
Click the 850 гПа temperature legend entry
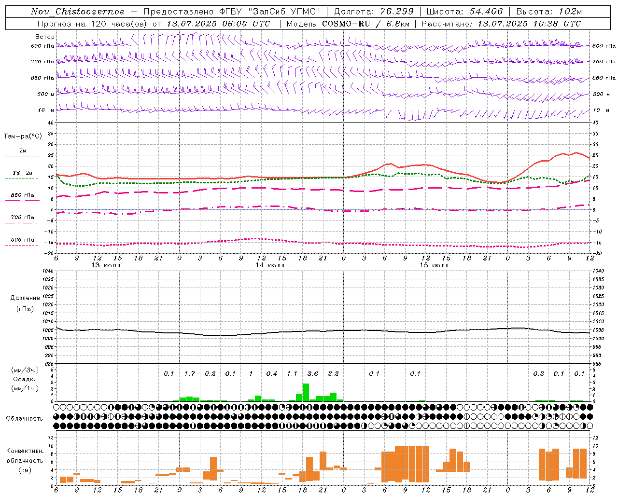[23, 195]
